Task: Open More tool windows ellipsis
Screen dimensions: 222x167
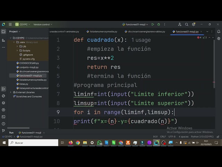Action: [3, 47]
